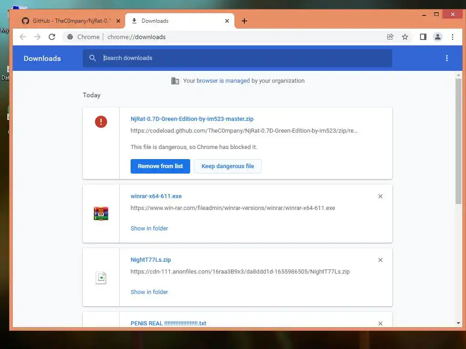Click the codeload.github.com source URL
This screenshot has width=466, height=349.
[244, 130]
